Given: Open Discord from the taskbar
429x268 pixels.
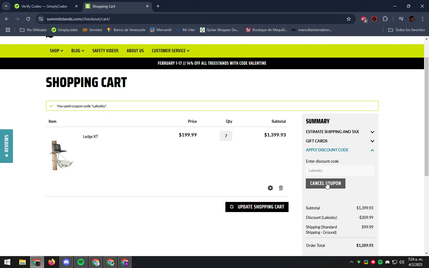Looking at the screenshot, I should tap(66, 262).
